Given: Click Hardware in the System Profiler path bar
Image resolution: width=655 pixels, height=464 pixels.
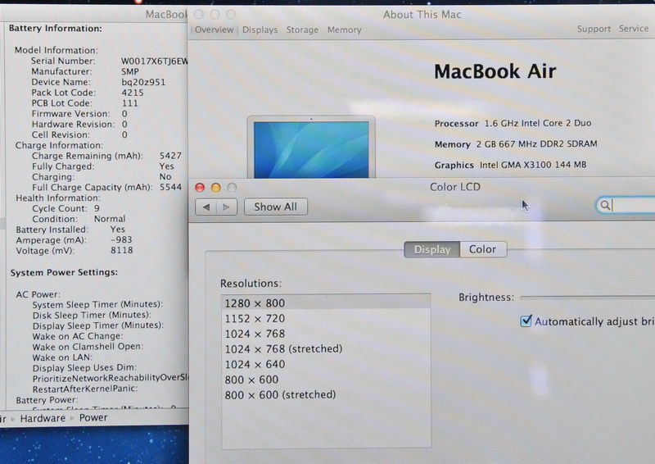Looking at the screenshot, I should click(43, 418).
